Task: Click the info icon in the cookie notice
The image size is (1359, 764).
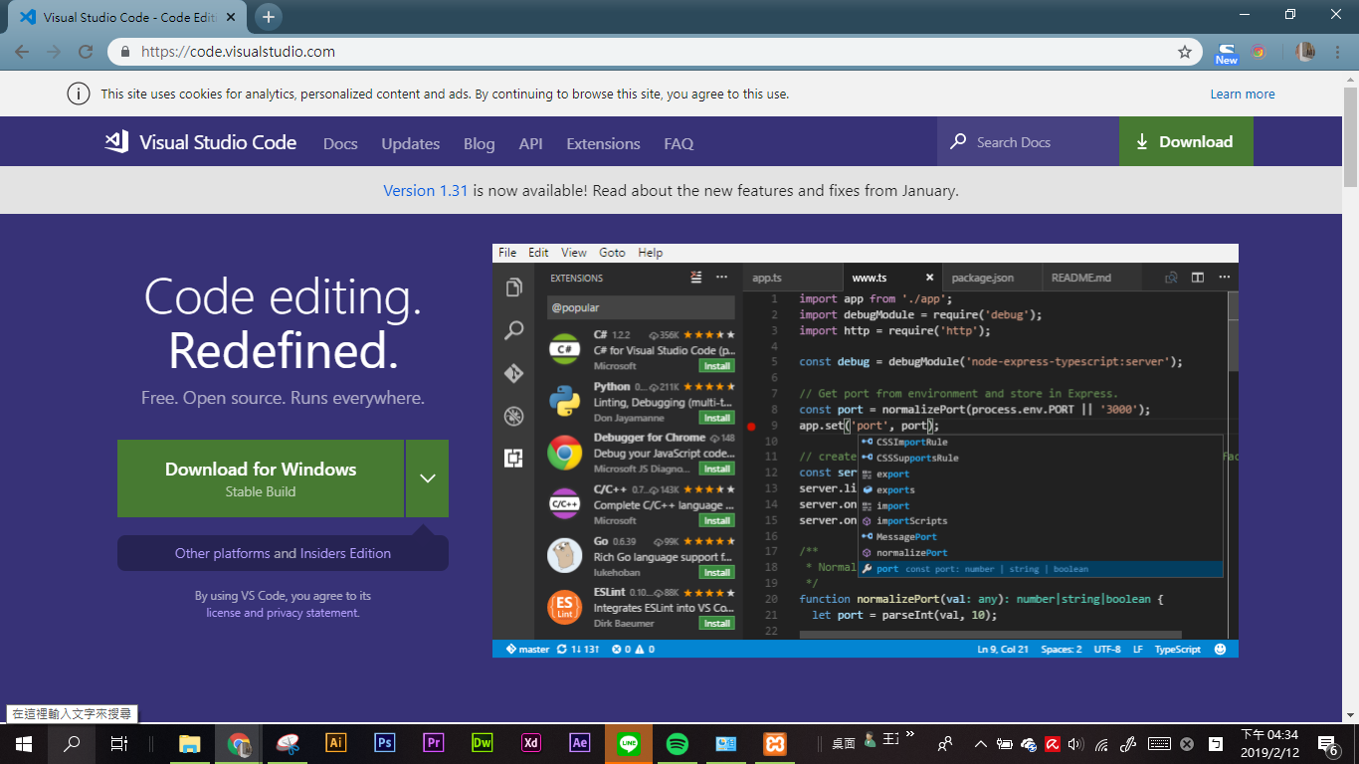Action: (79, 94)
